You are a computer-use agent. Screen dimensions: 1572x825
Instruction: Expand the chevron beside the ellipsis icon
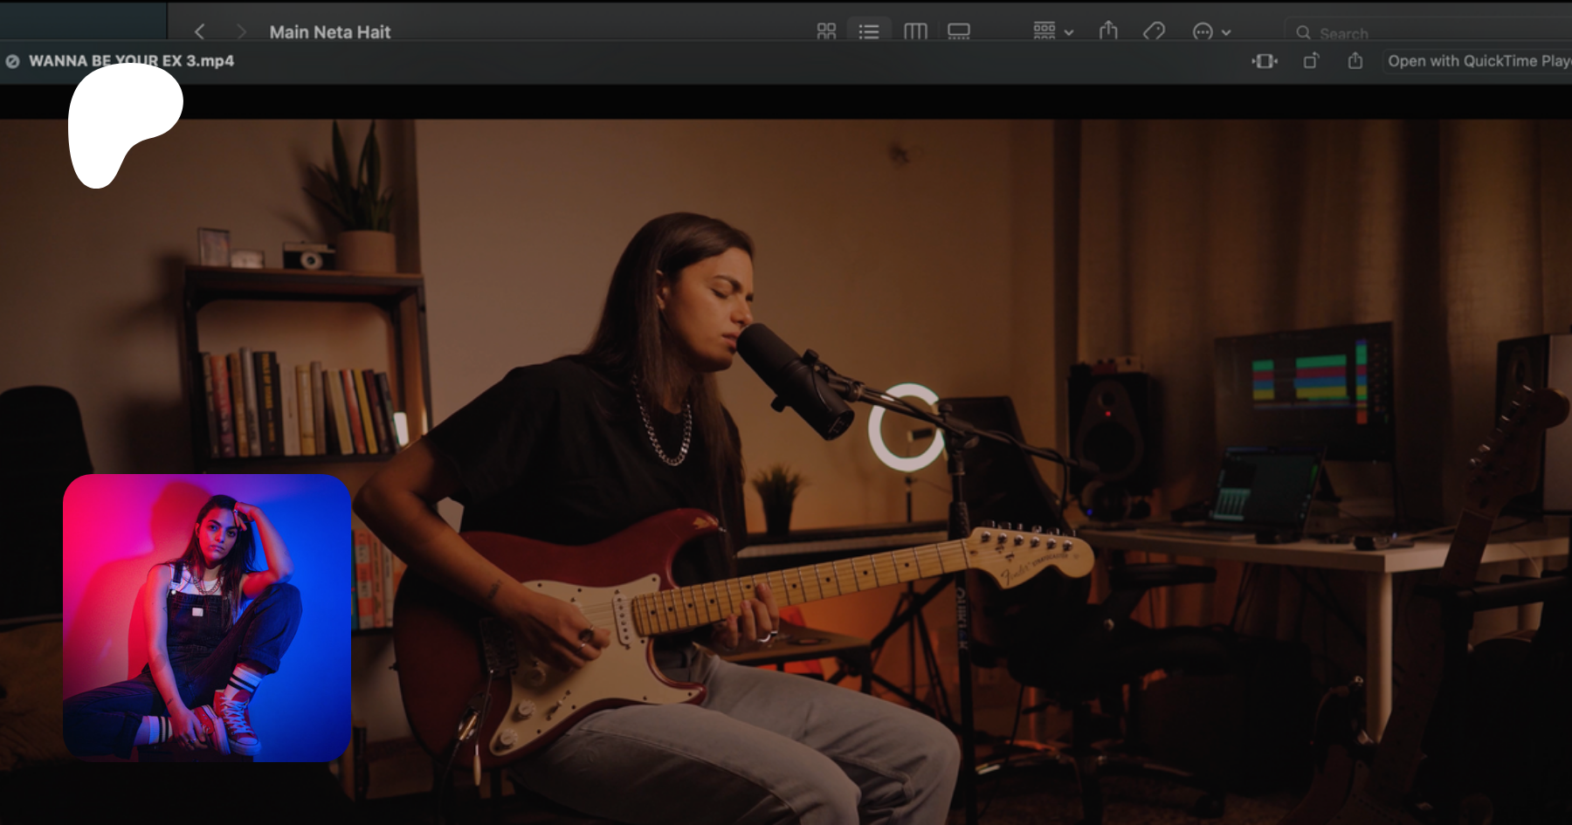pos(1226,32)
